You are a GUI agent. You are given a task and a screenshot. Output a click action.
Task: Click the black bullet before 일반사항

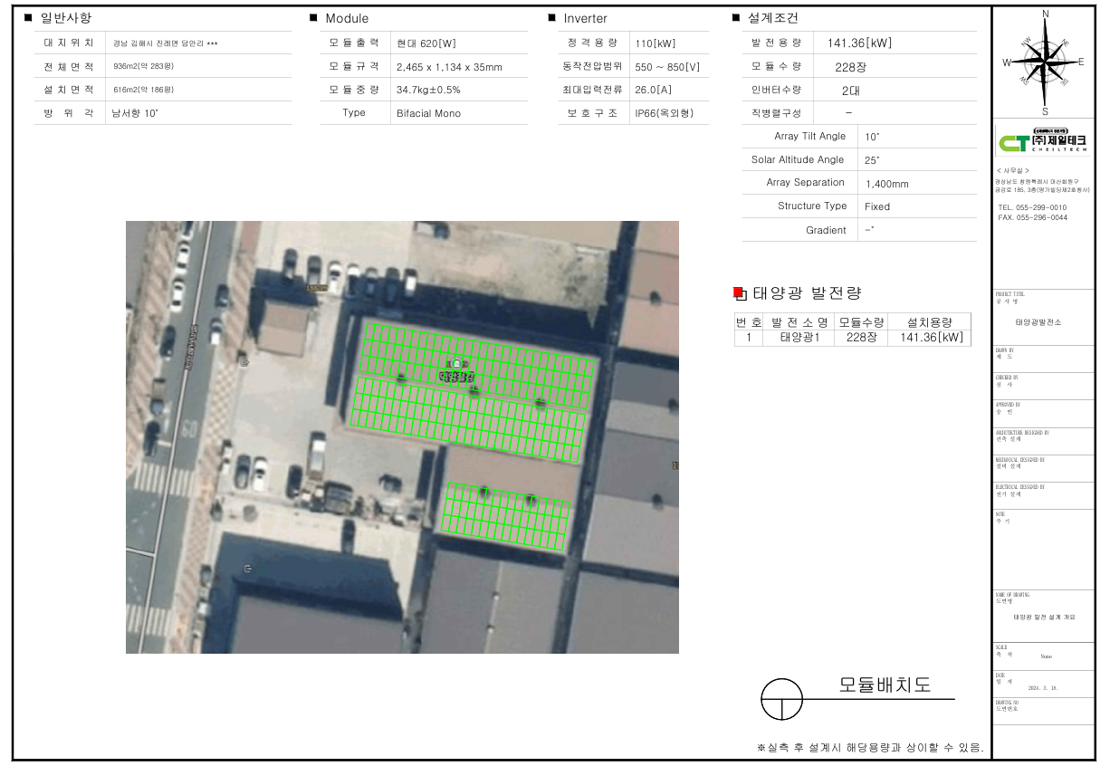tap(28, 18)
